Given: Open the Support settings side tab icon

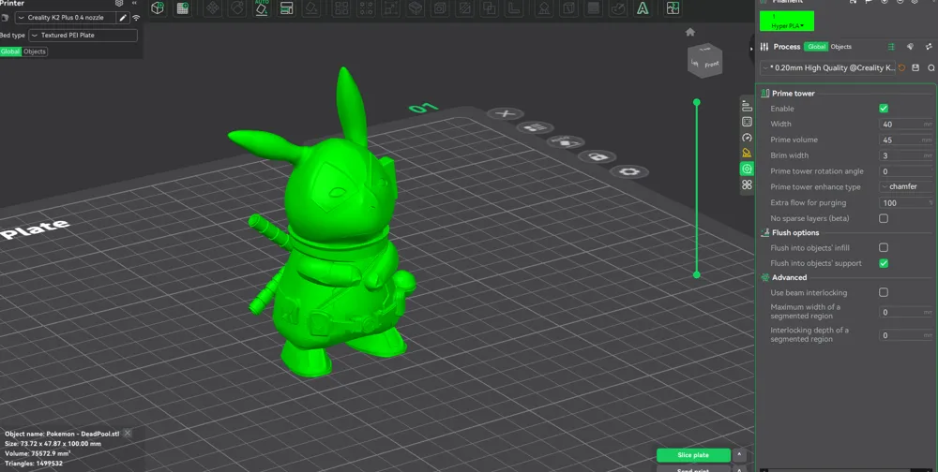Looking at the screenshot, I should point(747,153).
